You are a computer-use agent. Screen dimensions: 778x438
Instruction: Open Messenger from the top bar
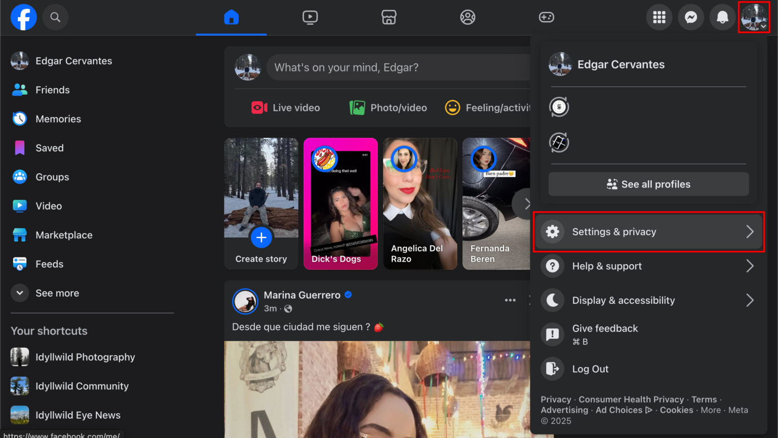point(691,17)
